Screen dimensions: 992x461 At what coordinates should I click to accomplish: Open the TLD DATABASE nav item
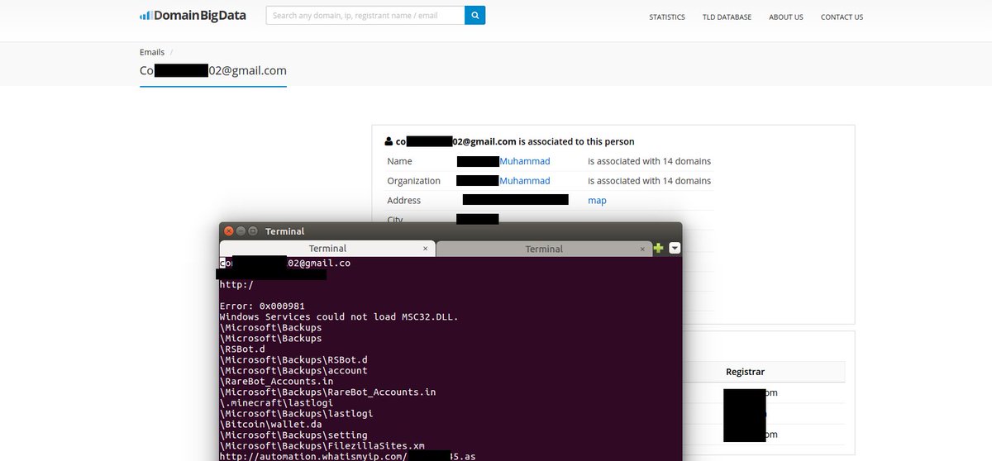point(727,17)
